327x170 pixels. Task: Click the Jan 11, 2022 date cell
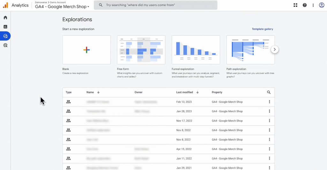pos(184,158)
